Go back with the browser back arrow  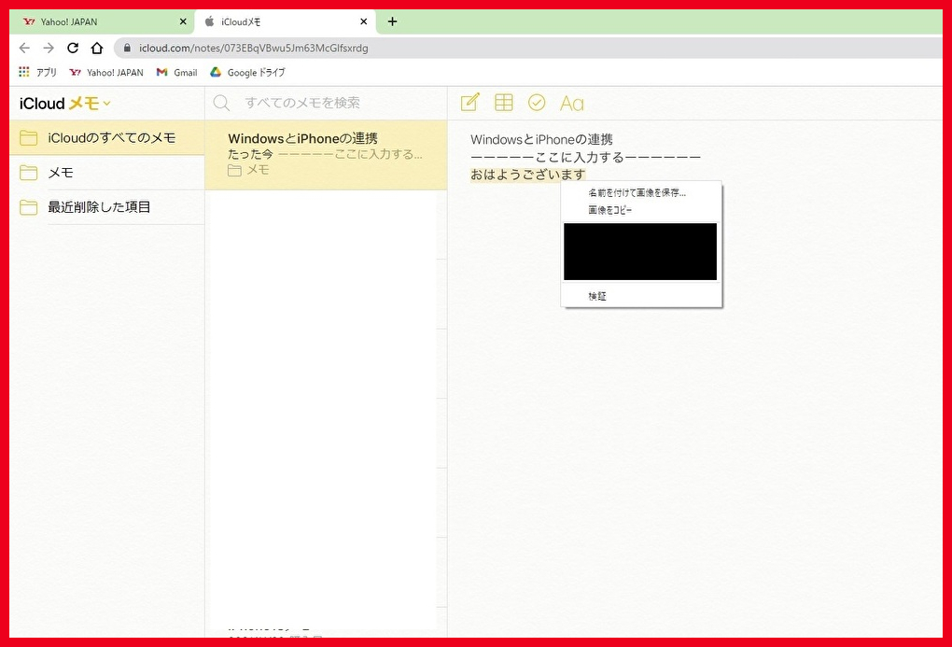24,48
